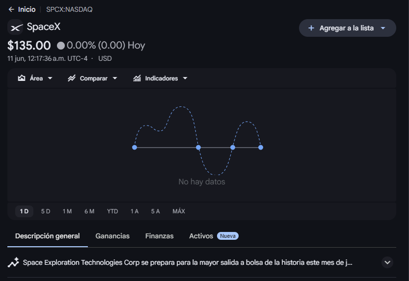Open the Comparar dropdown

[x=92, y=78]
